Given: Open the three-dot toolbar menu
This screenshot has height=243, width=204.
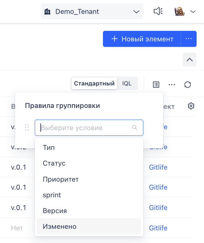Looking at the screenshot, I should click(x=172, y=84).
